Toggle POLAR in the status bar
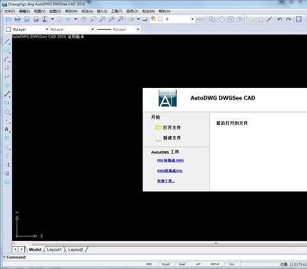 tap(166, 264)
